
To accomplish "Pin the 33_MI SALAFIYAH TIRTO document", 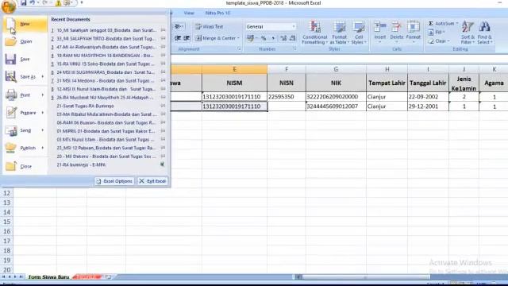I will 163,39.
